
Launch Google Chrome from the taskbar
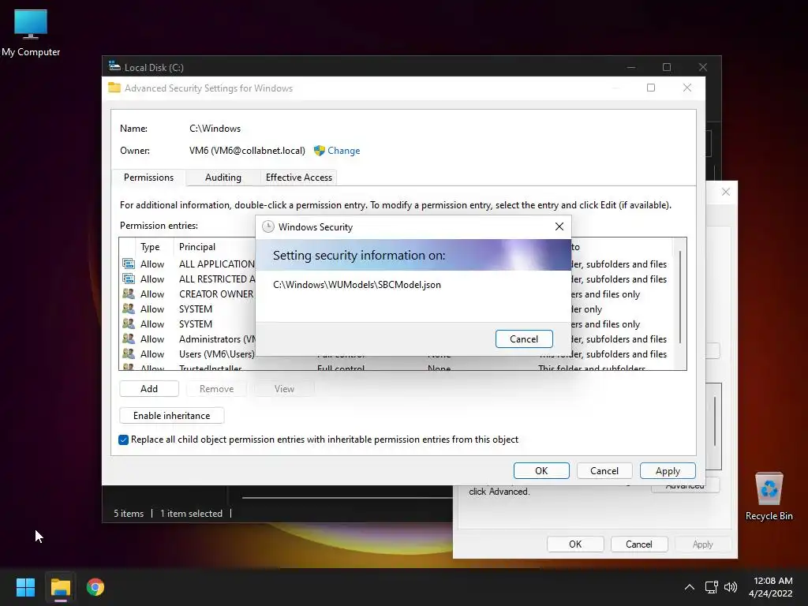(95, 587)
